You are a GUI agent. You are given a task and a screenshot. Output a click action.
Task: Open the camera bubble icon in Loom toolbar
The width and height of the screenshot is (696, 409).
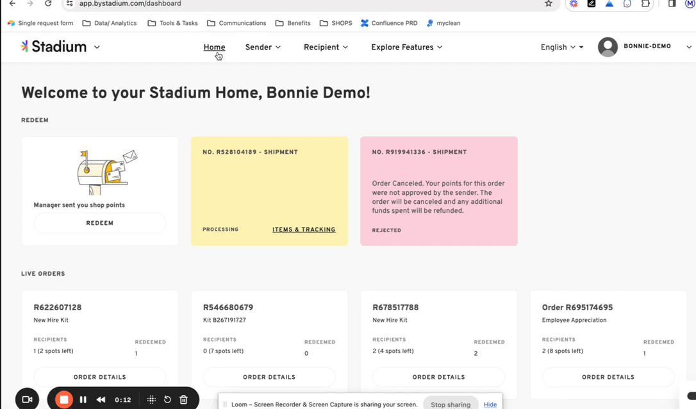pos(26,399)
